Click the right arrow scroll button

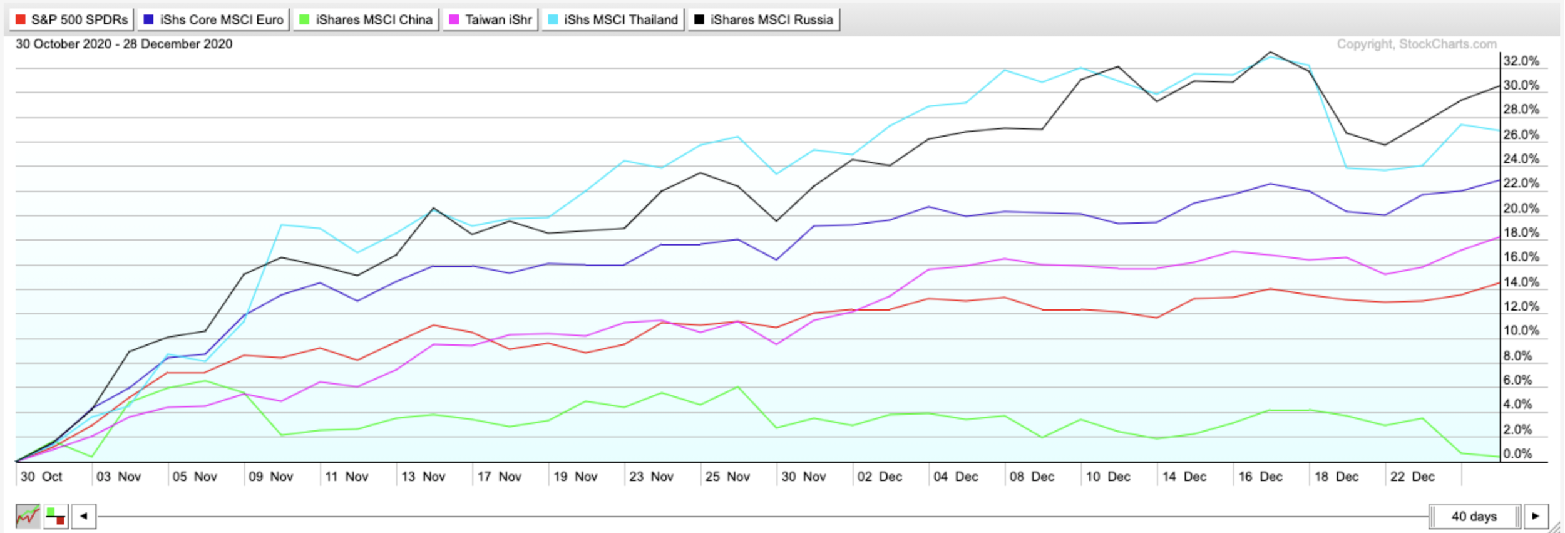coord(1536,517)
